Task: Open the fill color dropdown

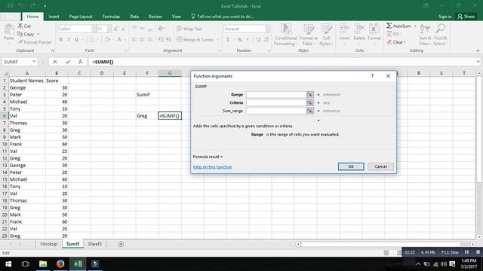Action: [x=112, y=40]
